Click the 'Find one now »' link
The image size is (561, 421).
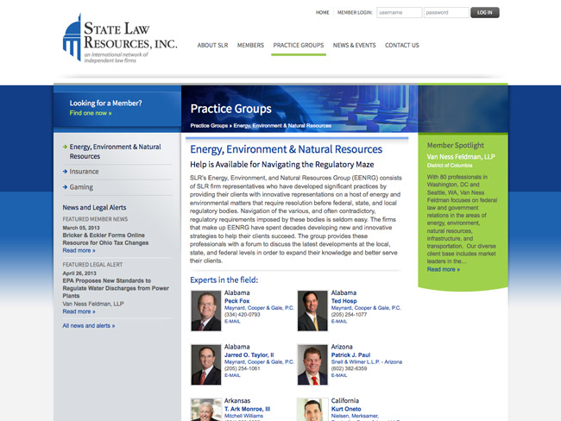91,113
